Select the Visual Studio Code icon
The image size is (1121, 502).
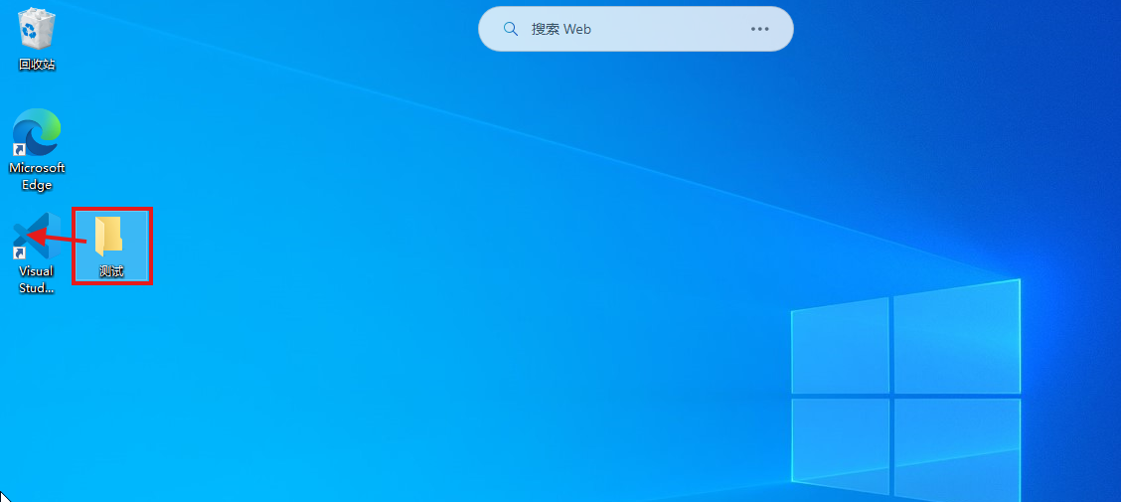[37, 237]
